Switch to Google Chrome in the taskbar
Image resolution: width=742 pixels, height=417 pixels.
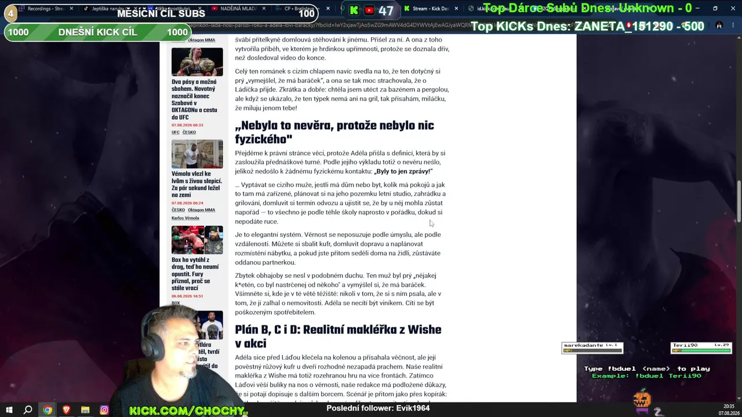[48, 410]
